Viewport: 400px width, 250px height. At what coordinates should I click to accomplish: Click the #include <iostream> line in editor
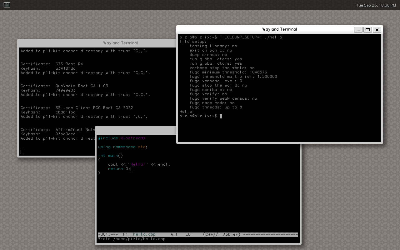point(122,138)
